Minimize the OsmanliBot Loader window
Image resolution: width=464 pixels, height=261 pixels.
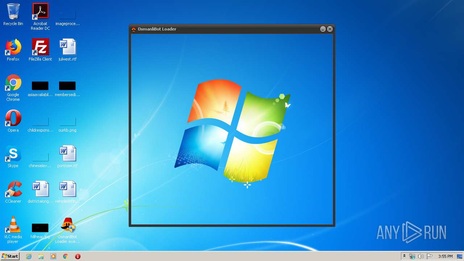click(323, 29)
